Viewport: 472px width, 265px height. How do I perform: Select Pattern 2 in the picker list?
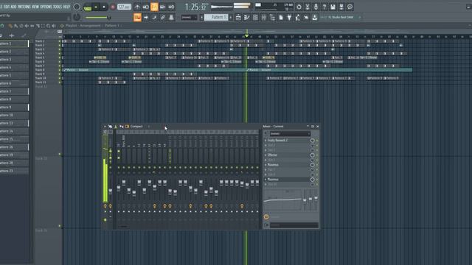[14, 52]
